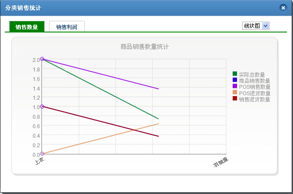This screenshot has height=194, width=293.
Task: Close the 分类销售统计 dialog
Action: pyautogui.click(x=283, y=8)
